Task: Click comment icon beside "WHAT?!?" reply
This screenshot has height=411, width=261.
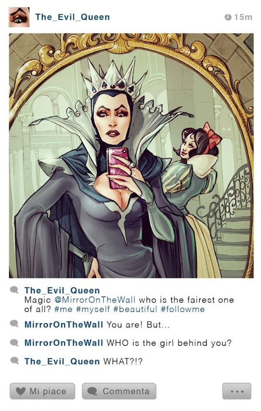Action: (x=14, y=360)
